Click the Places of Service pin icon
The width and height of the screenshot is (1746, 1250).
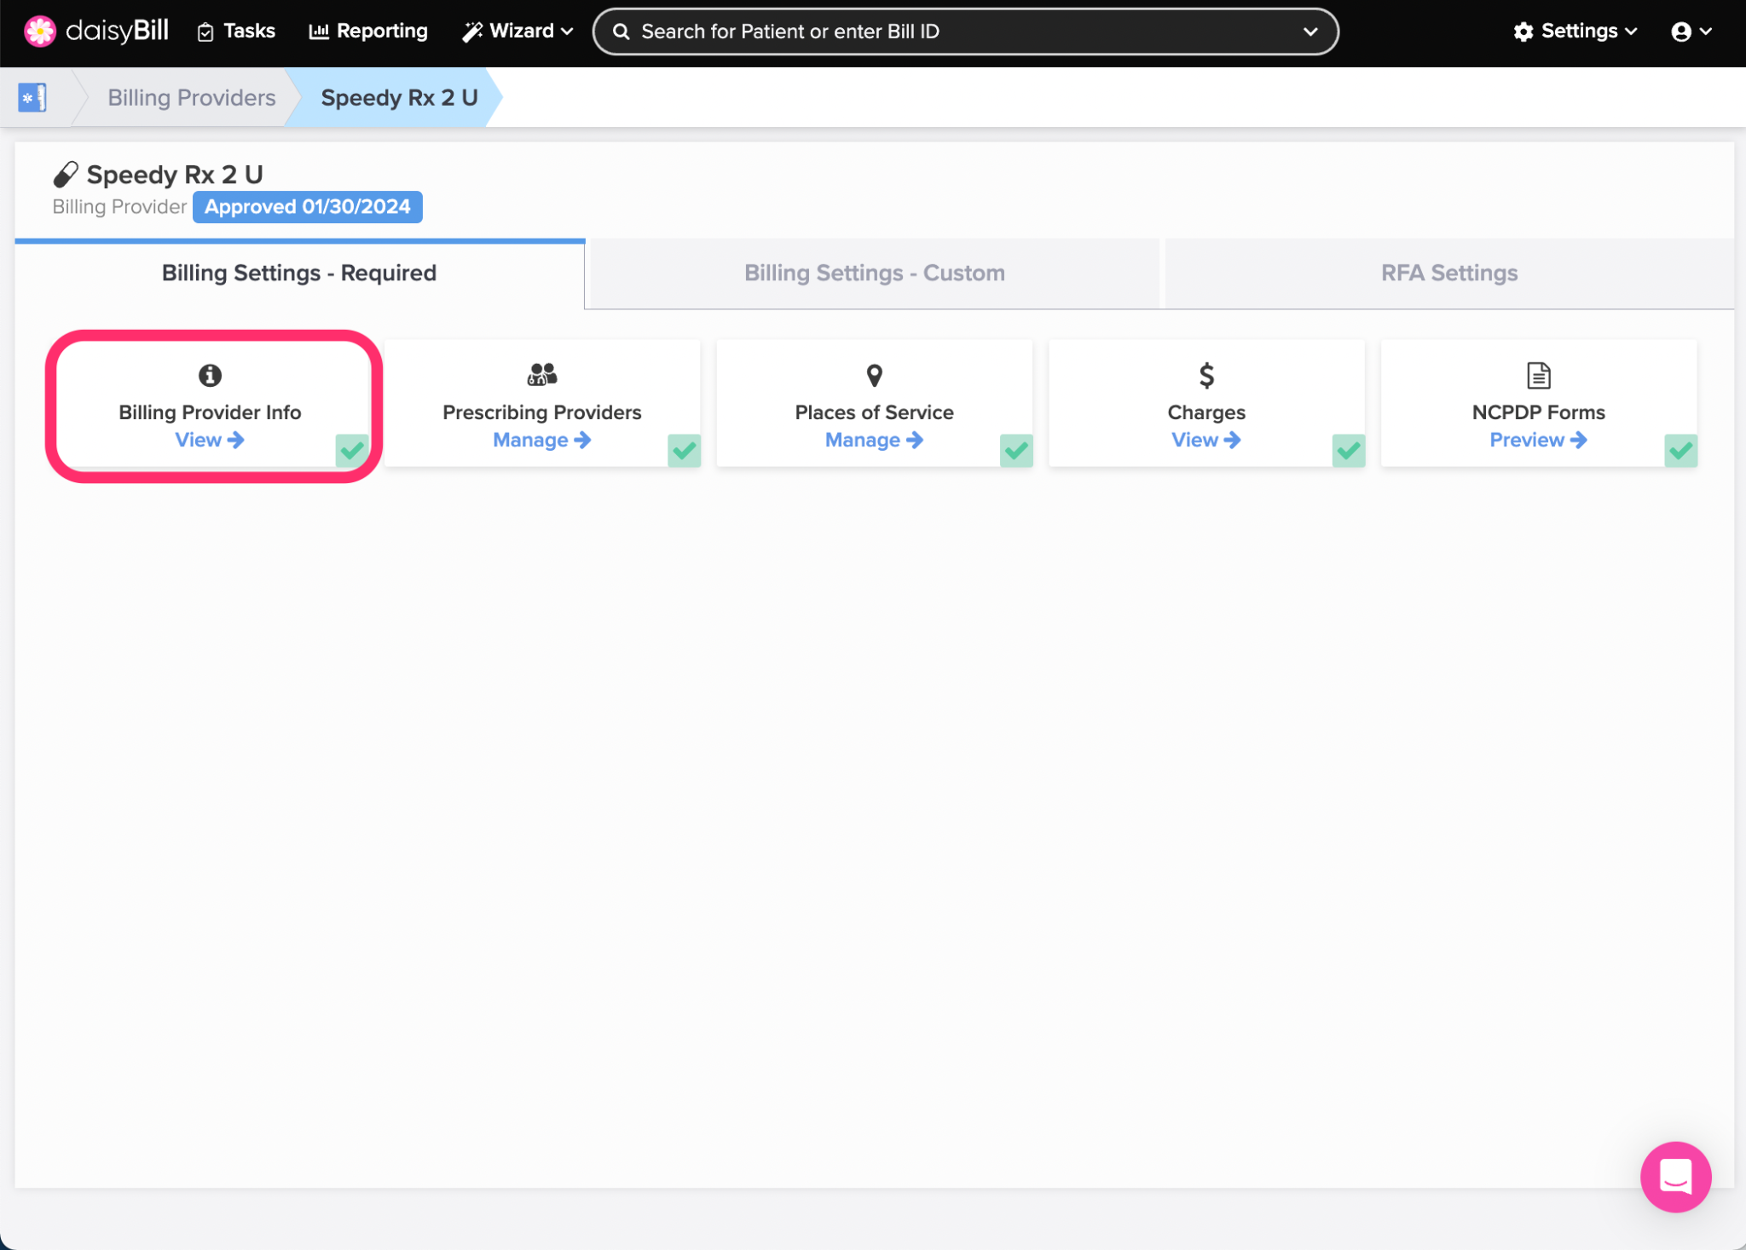874,375
